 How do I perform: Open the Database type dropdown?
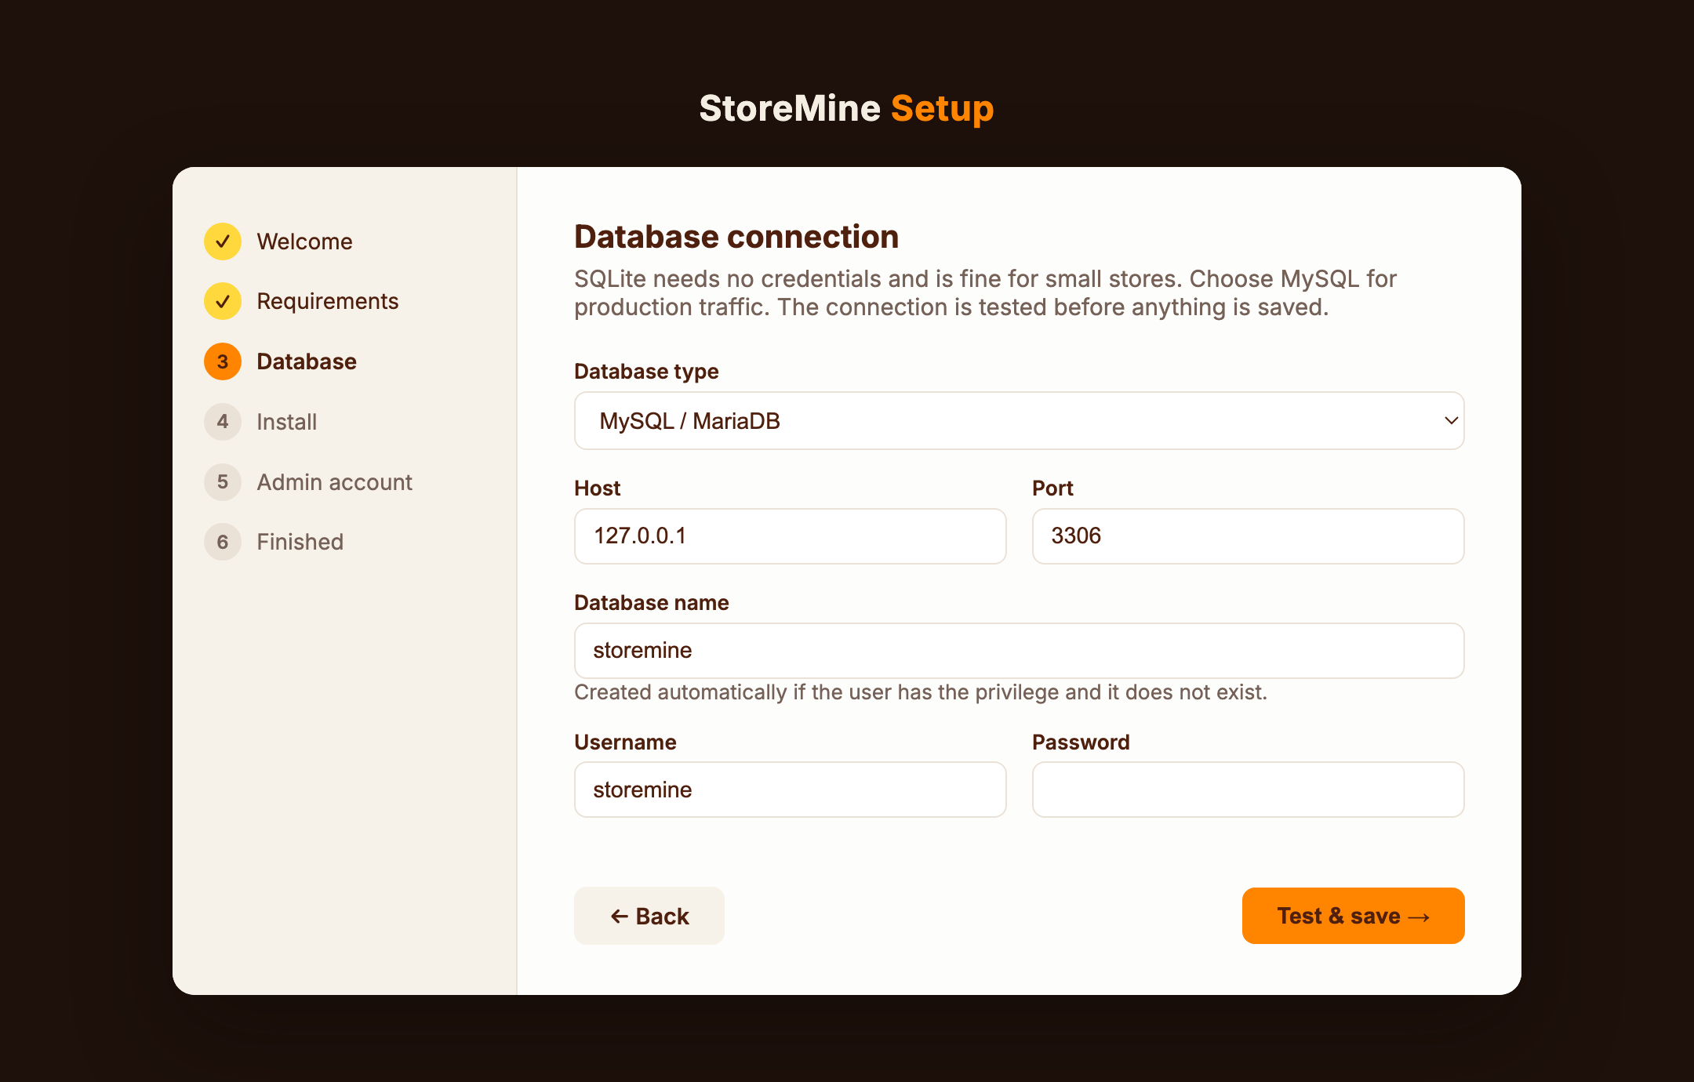1019,421
